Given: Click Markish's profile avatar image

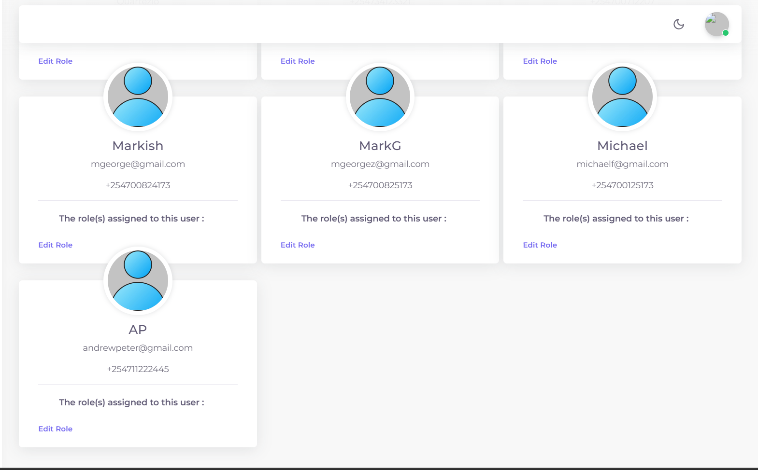Looking at the screenshot, I should (138, 97).
